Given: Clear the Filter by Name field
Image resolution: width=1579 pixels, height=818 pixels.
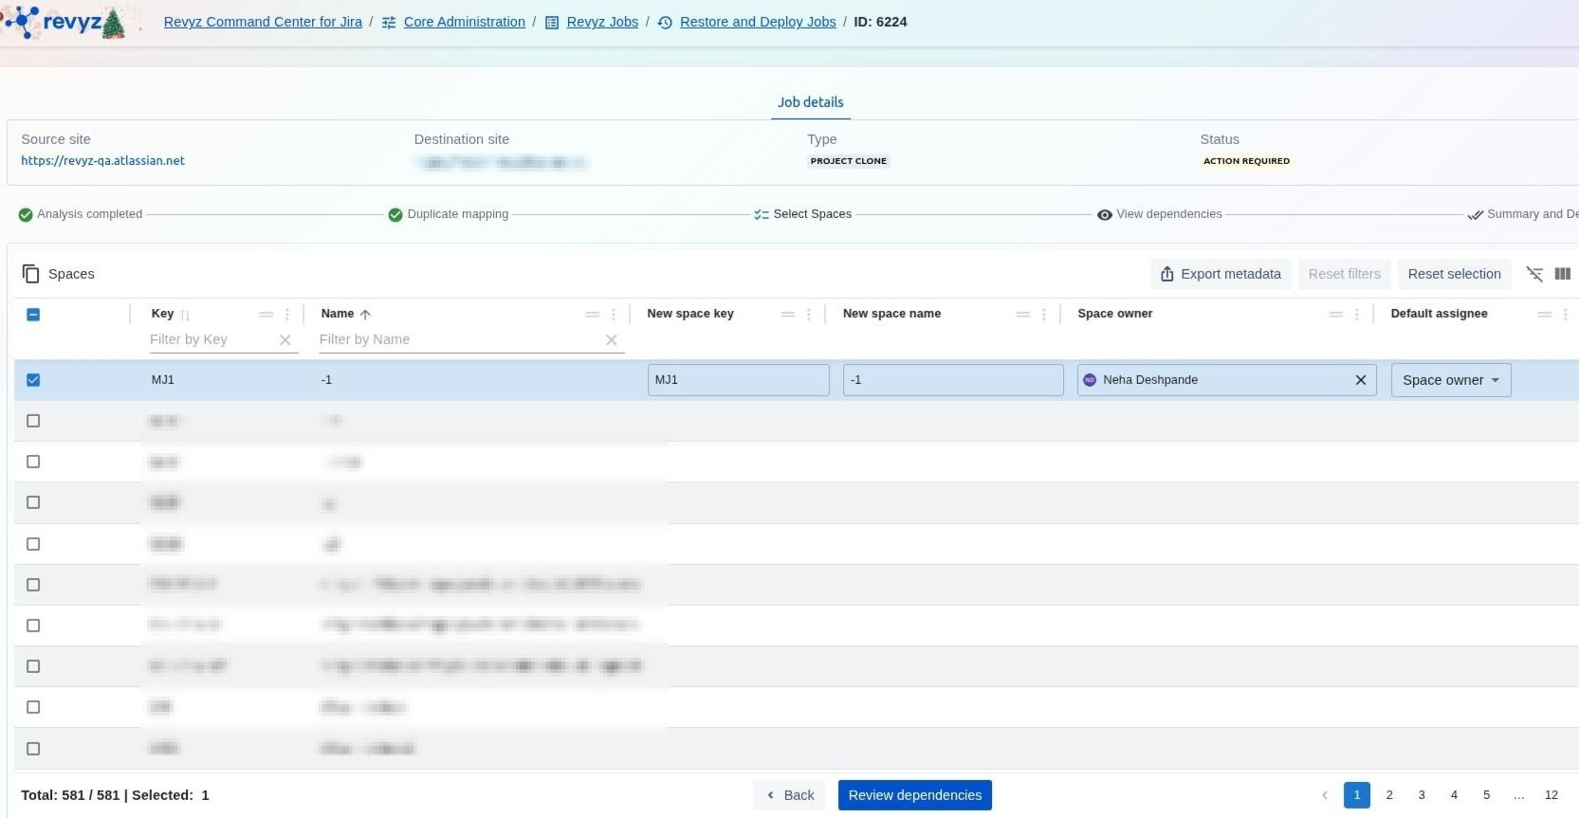Looking at the screenshot, I should [x=611, y=340].
